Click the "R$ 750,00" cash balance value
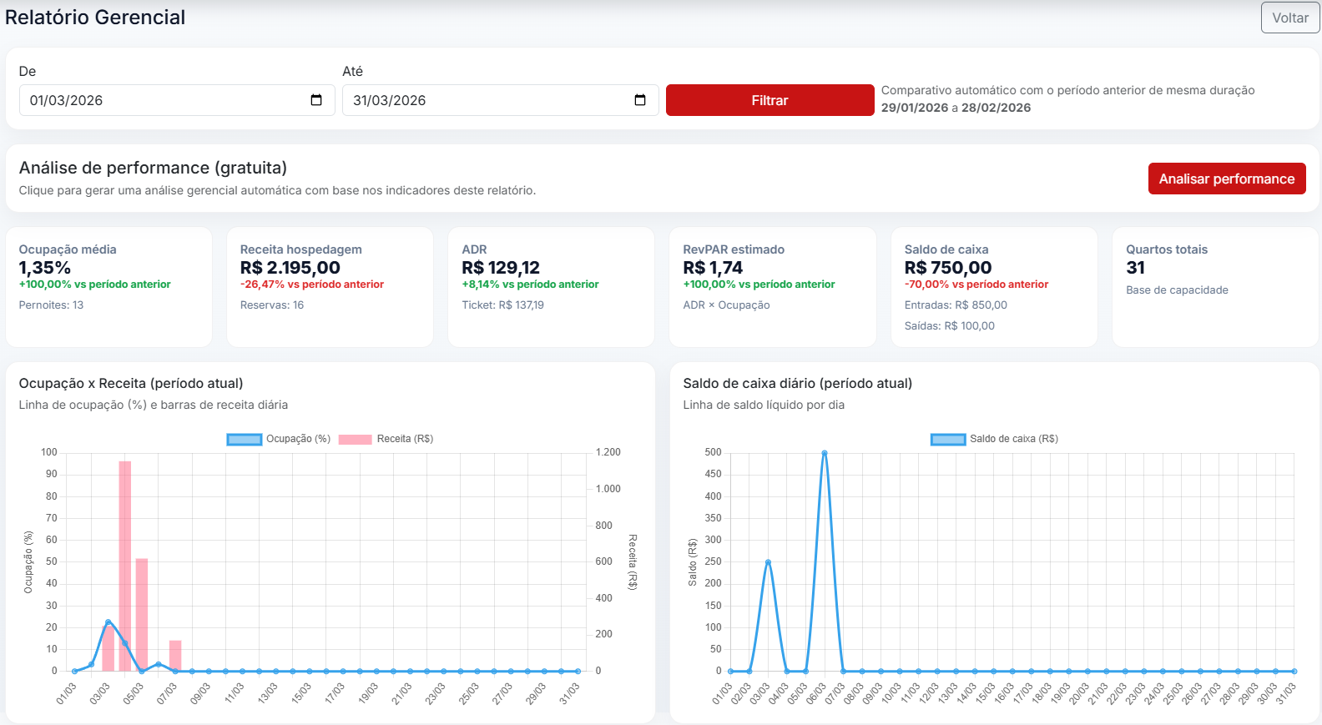Screen dimensions: 1322x725 [x=948, y=268]
